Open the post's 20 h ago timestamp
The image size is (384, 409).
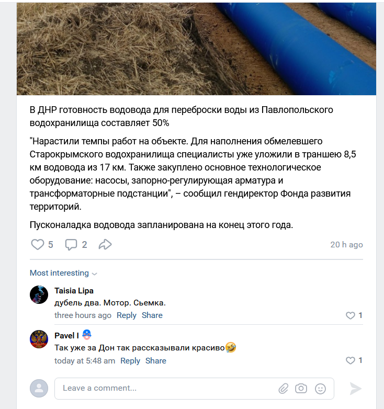(346, 245)
